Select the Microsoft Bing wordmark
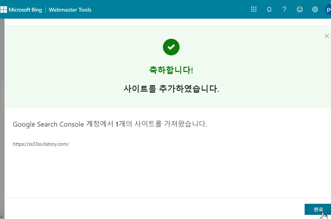Image resolution: width=331 pixels, height=219 pixels. (25, 9)
